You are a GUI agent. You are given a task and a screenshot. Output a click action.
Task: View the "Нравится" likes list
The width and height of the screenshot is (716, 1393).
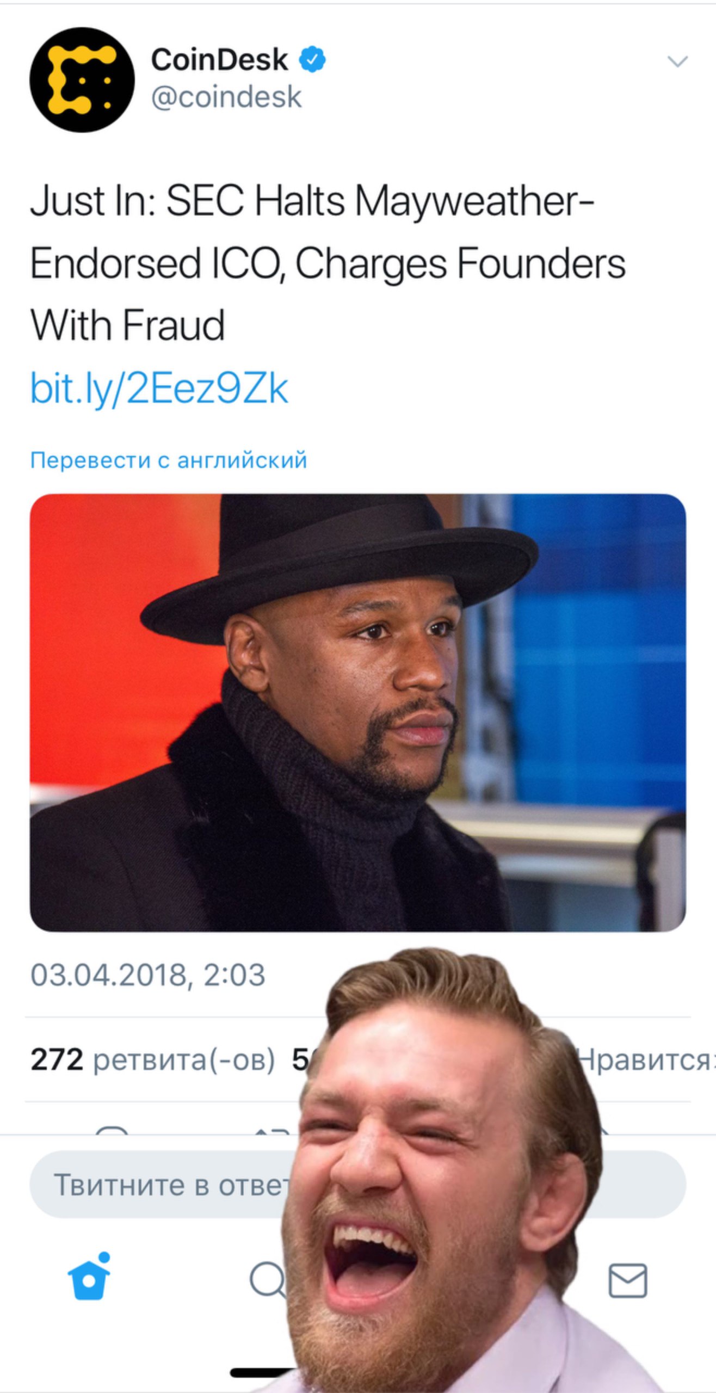point(645,1060)
